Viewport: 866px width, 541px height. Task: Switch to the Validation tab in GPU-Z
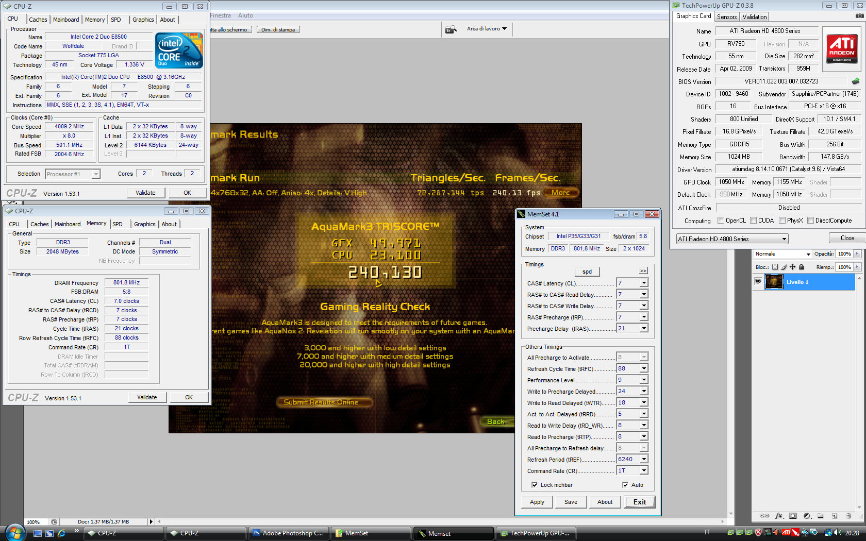tap(755, 17)
